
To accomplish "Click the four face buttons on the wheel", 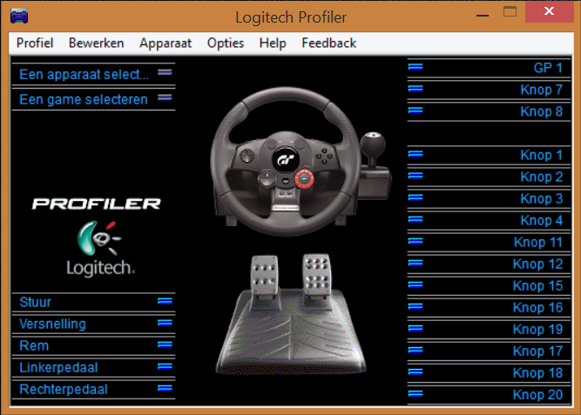I will [x=324, y=156].
